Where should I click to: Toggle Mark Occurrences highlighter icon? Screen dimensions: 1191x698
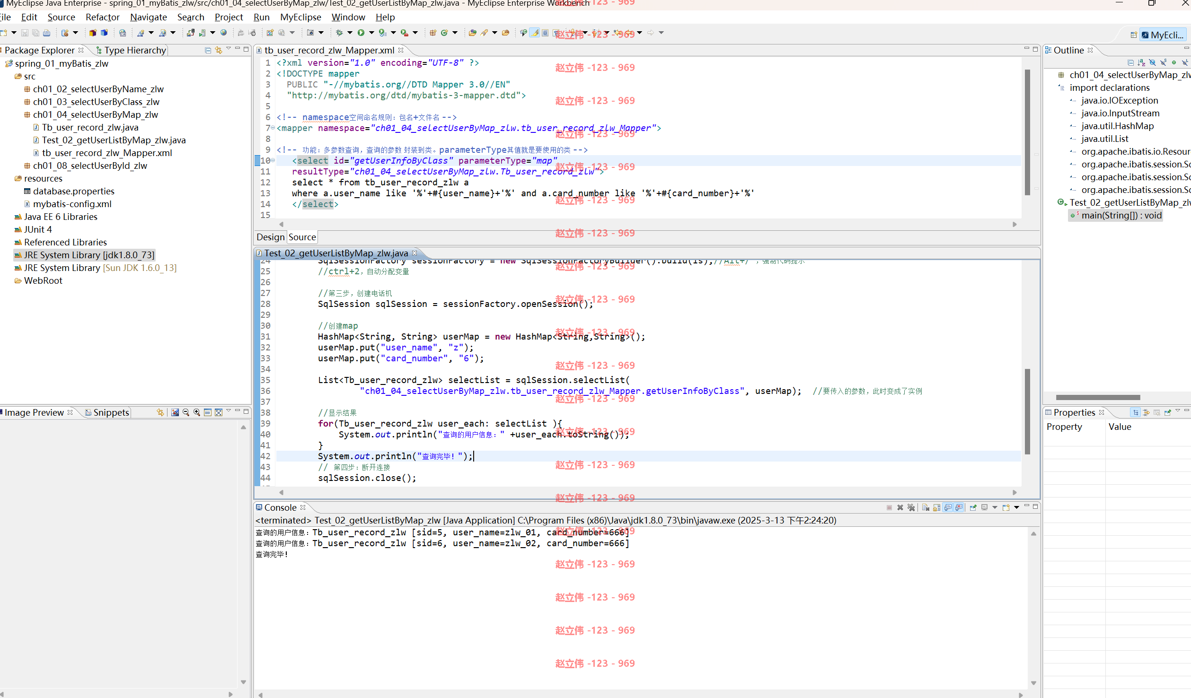click(534, 33)
